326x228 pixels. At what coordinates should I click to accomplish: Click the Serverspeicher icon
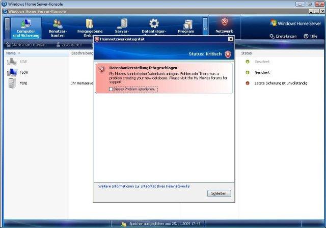122,23
